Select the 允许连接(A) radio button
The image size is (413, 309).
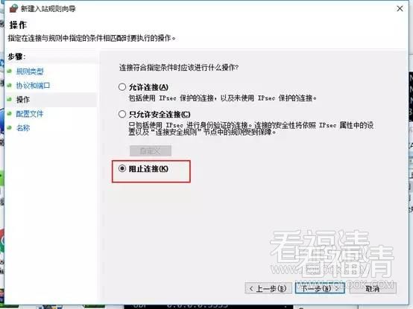click(122, 87)
